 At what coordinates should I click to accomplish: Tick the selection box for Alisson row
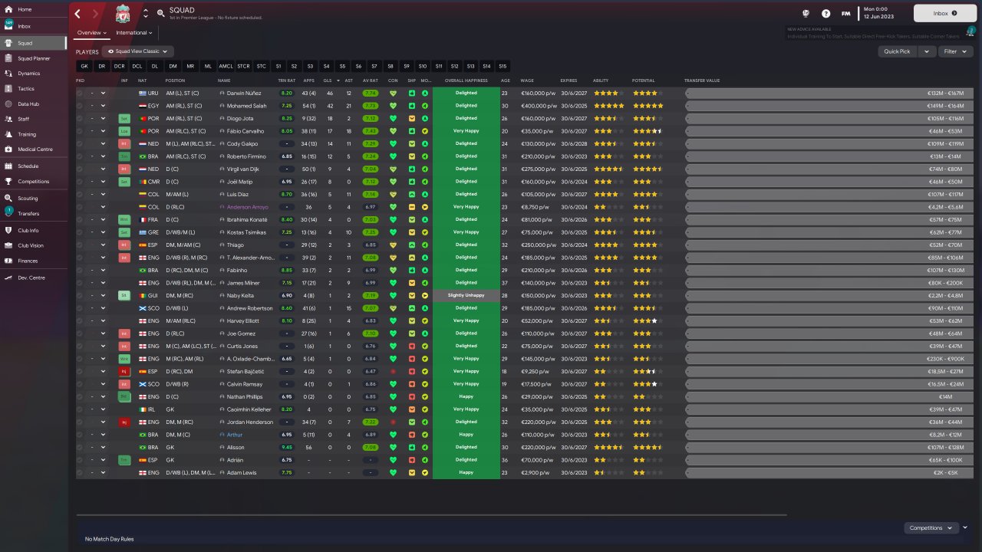click(81, 447)
